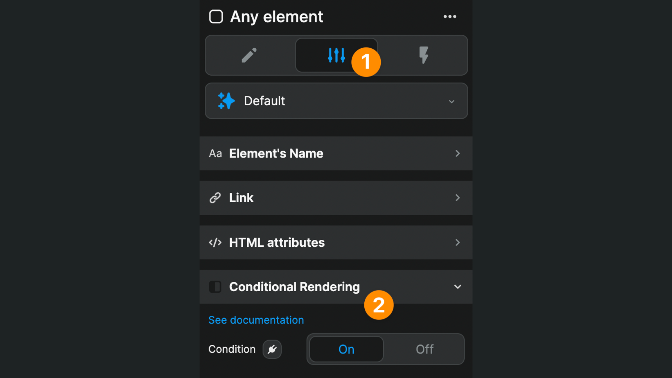Click the sparkle icon beside Default
Screen dimensions: 672x378
tap(226, 101)
